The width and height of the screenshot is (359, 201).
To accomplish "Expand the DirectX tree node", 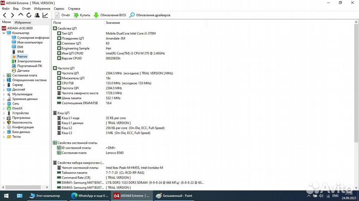I will point(3,108).
